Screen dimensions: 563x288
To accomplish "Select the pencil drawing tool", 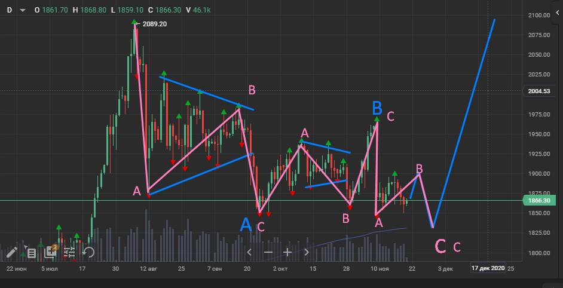I will pos(11,252).
